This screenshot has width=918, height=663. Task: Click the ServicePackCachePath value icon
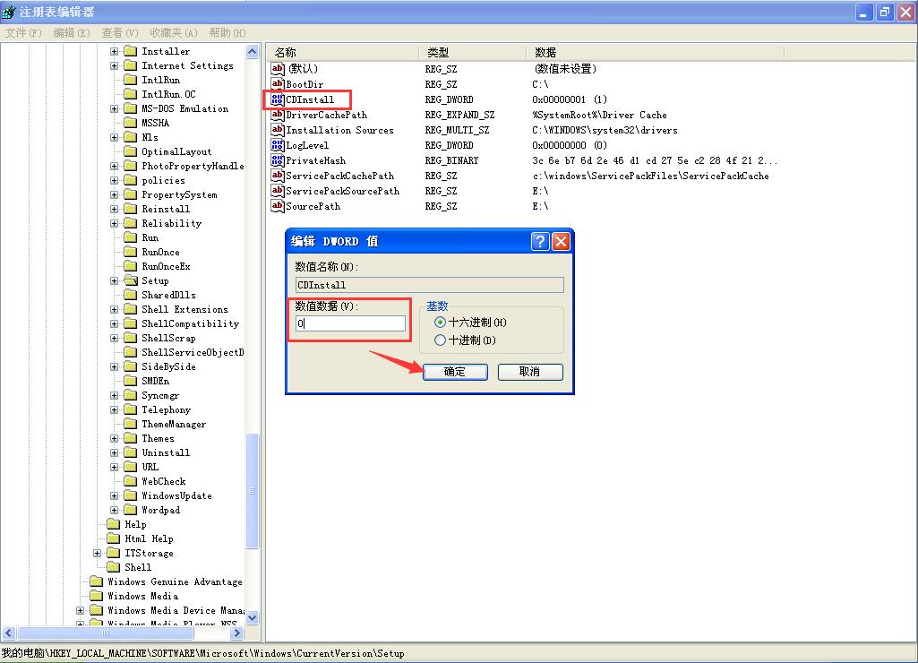tap(278, 176)
